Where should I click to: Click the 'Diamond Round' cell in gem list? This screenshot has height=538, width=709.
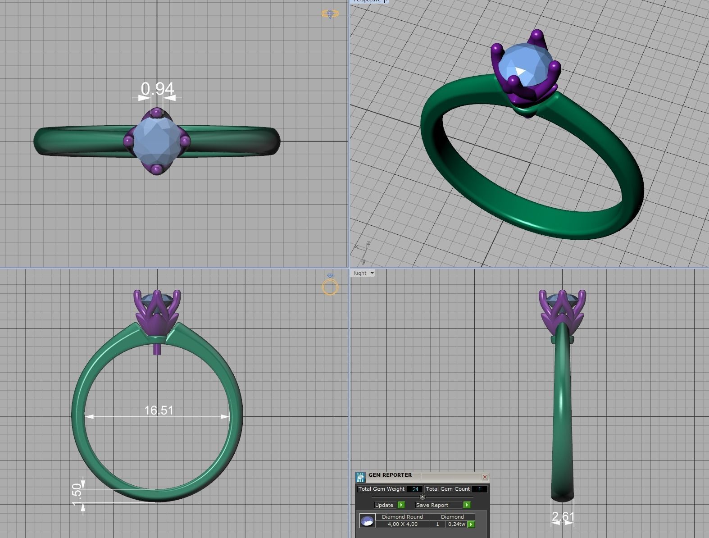[x=402, y=517]
